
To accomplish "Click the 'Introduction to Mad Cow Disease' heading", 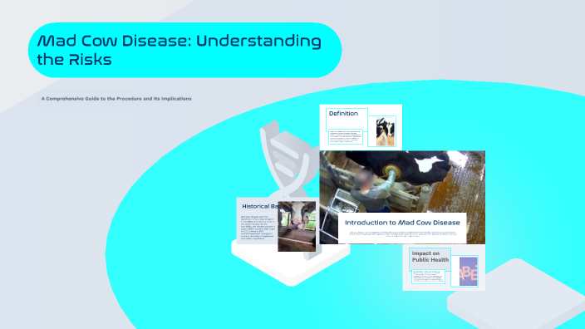I will (402, 223).
